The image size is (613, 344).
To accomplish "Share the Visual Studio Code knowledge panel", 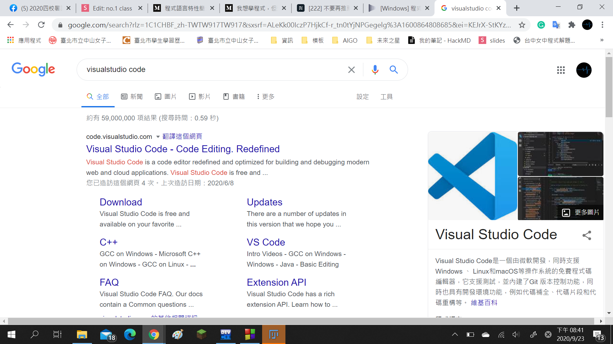I will (x=587, y=235).
